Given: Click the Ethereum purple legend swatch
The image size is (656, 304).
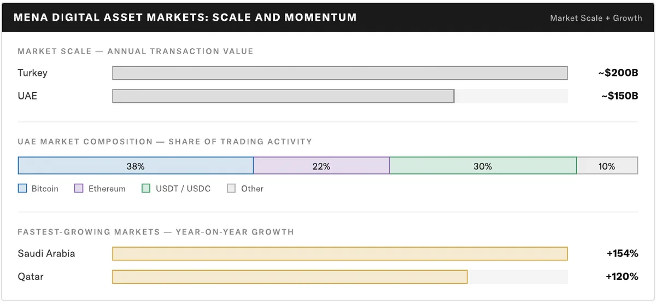Looking at the screenshot, I should [79, 188].
